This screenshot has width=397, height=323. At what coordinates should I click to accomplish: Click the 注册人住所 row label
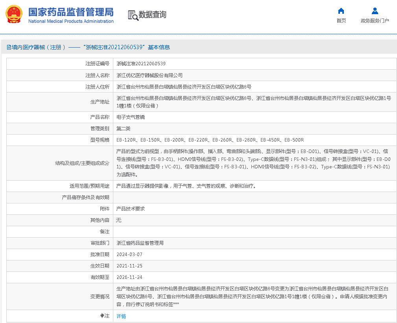coord(98,87)
